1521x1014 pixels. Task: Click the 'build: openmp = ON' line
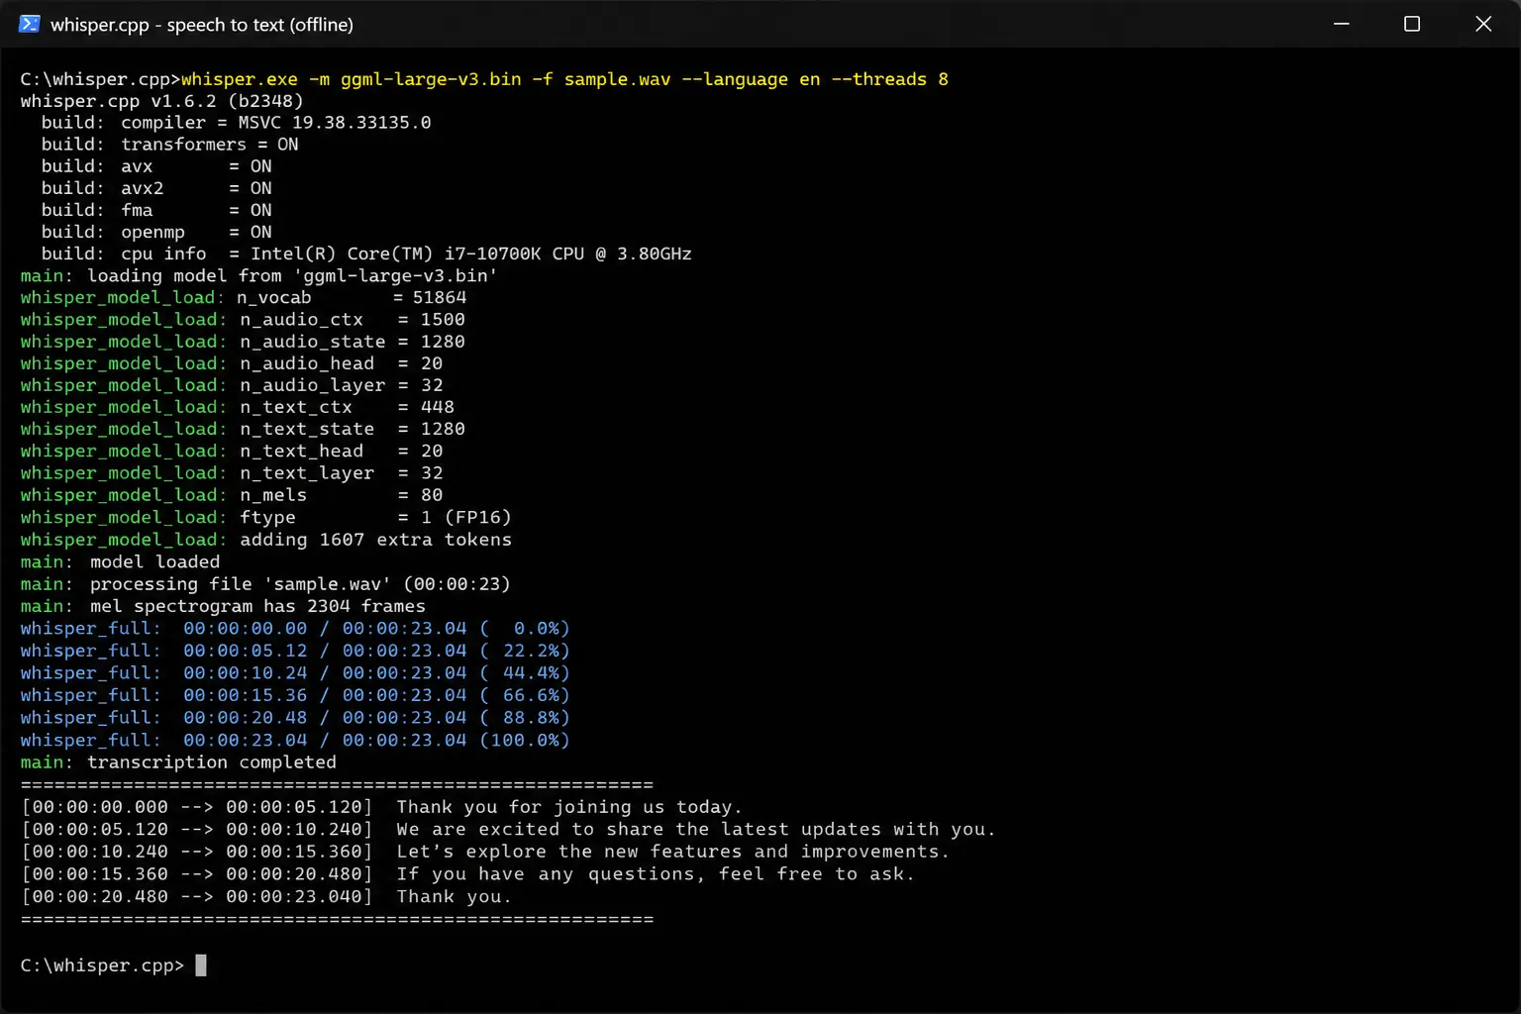(x=156, y=232)
